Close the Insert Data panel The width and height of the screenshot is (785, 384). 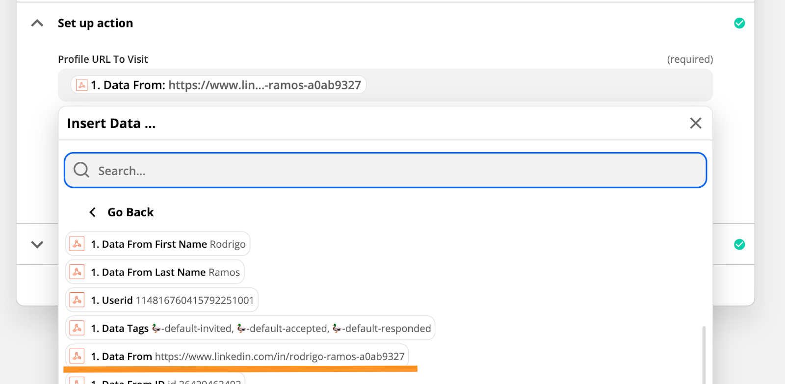696,123
